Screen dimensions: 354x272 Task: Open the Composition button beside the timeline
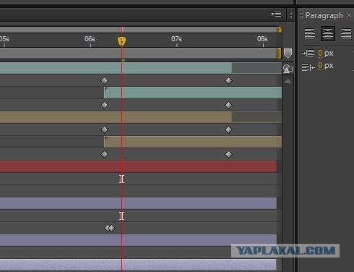point(288,69)
